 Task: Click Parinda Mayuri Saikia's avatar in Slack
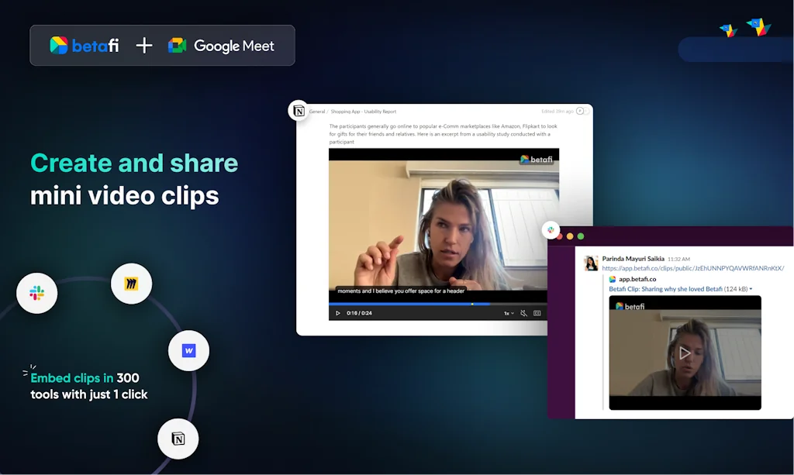click(590, 263)
